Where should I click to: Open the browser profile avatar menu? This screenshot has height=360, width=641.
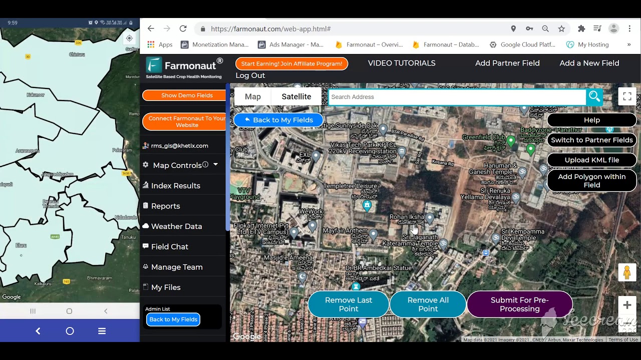pos(613,28)
